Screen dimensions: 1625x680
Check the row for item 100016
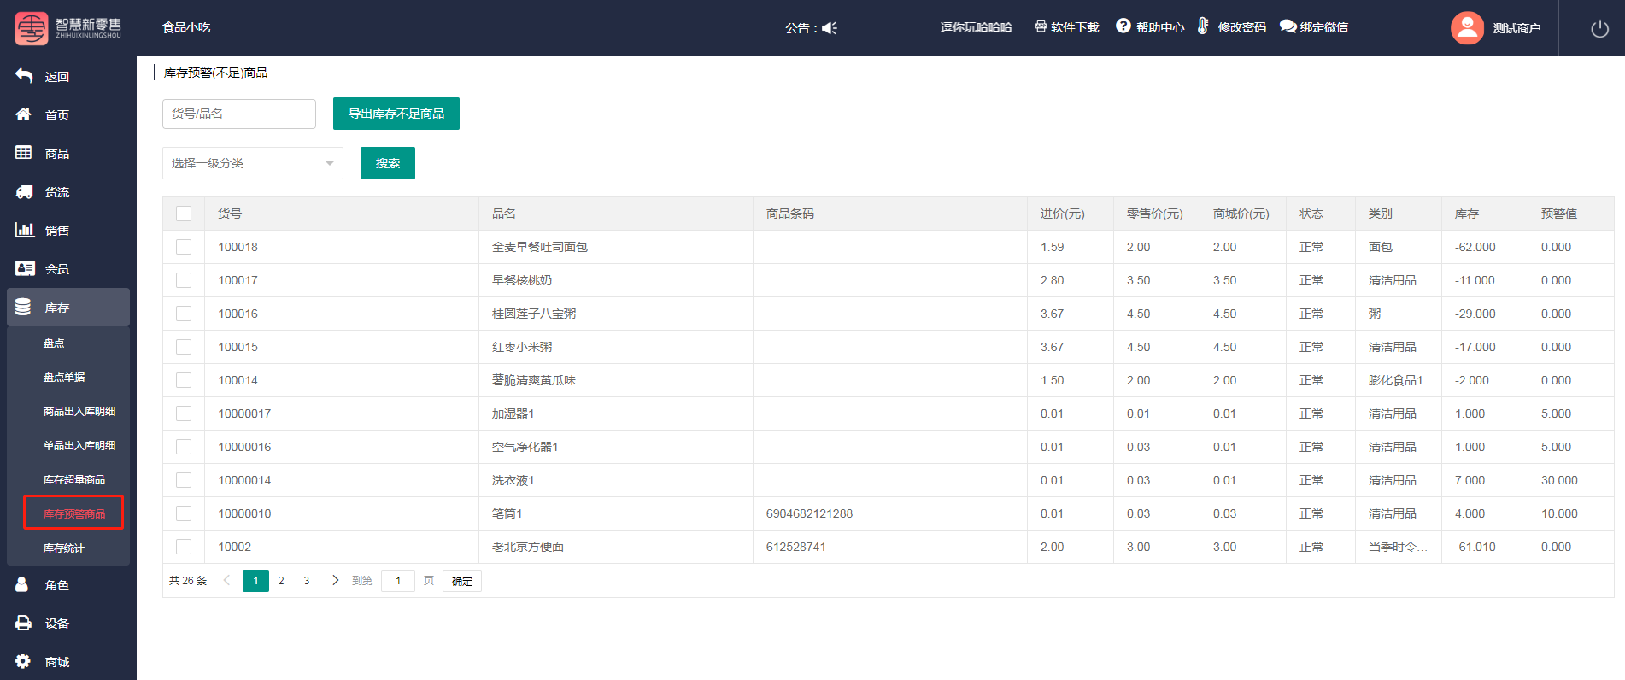[184, 314]
